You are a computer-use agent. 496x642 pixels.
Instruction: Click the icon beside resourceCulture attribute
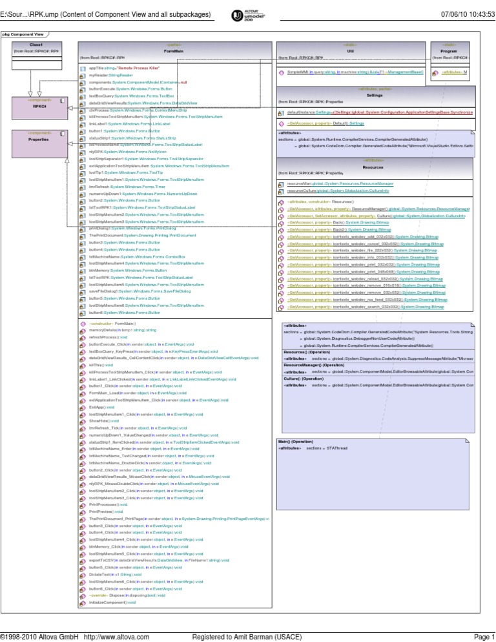281,192
